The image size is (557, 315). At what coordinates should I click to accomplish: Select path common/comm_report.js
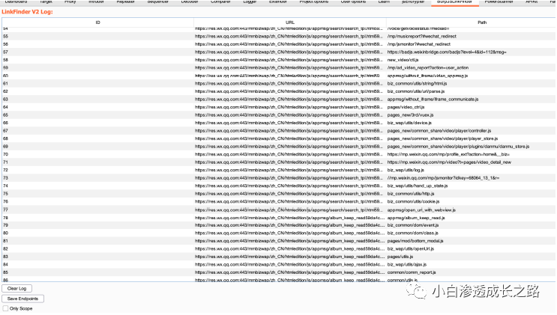pos(412,272)
